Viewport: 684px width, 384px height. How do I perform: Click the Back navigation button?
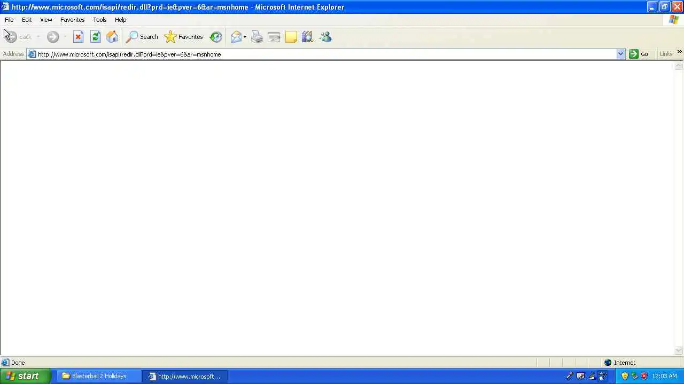(x=18, y=37)
